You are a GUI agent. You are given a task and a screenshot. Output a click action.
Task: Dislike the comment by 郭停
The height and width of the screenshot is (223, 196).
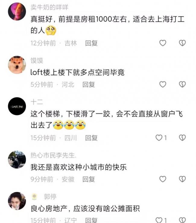[x=182, y=220]
